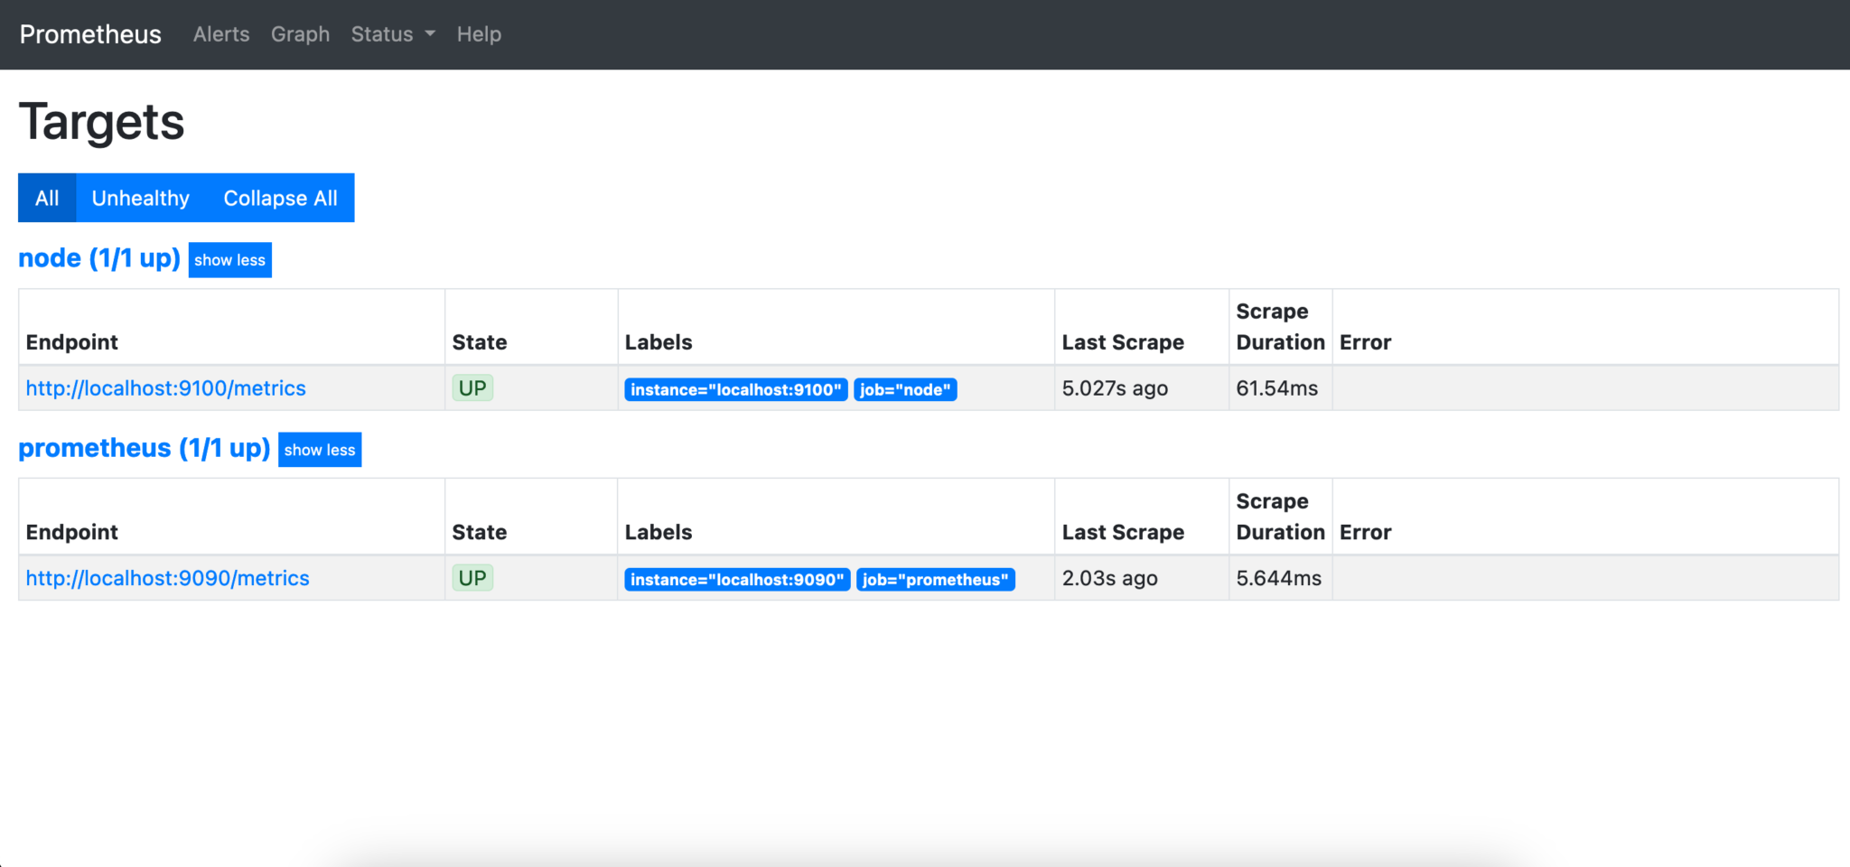Screen dimensions: 1850x867
Task: Open the Graph page
Action: tap(300, 34)
